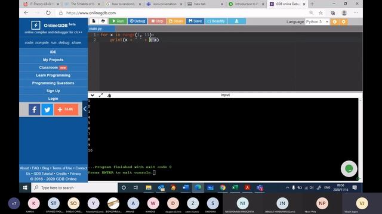Go back in the browser
Viewport: 382px width, 214px height.
point(26,13)
